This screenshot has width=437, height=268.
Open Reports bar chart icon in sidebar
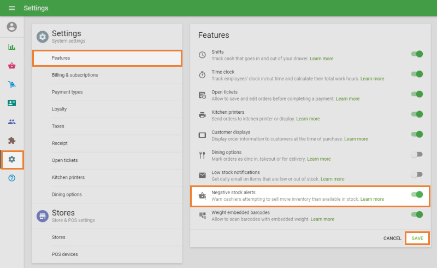click(11, 47)
